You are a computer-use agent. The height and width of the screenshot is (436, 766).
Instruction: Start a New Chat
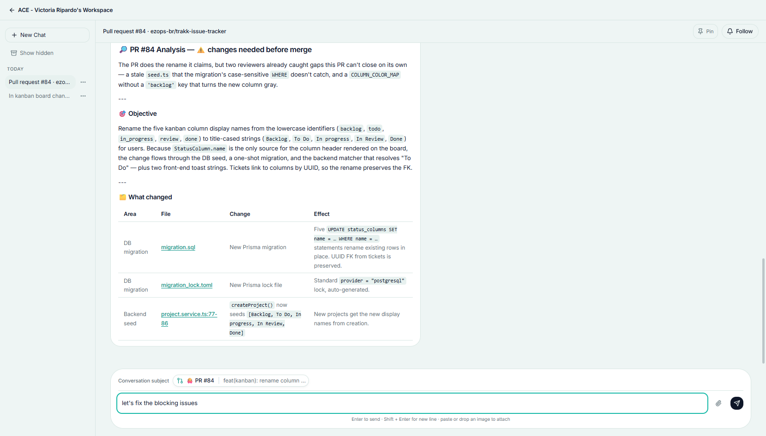[x=47, y=35]
